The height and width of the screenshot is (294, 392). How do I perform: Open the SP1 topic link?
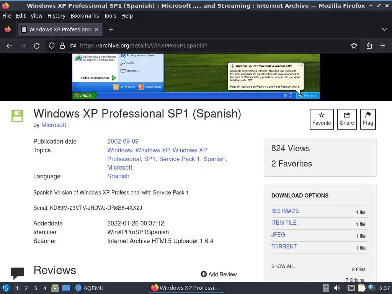pyautogui.click(x=150, y=159)
